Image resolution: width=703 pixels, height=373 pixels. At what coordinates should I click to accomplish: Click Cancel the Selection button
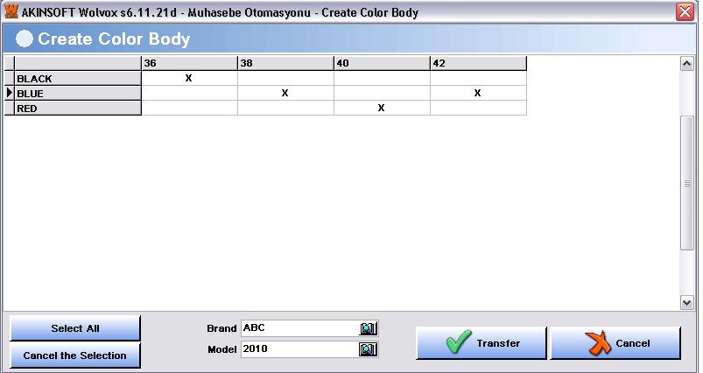[x=75, y=355]
